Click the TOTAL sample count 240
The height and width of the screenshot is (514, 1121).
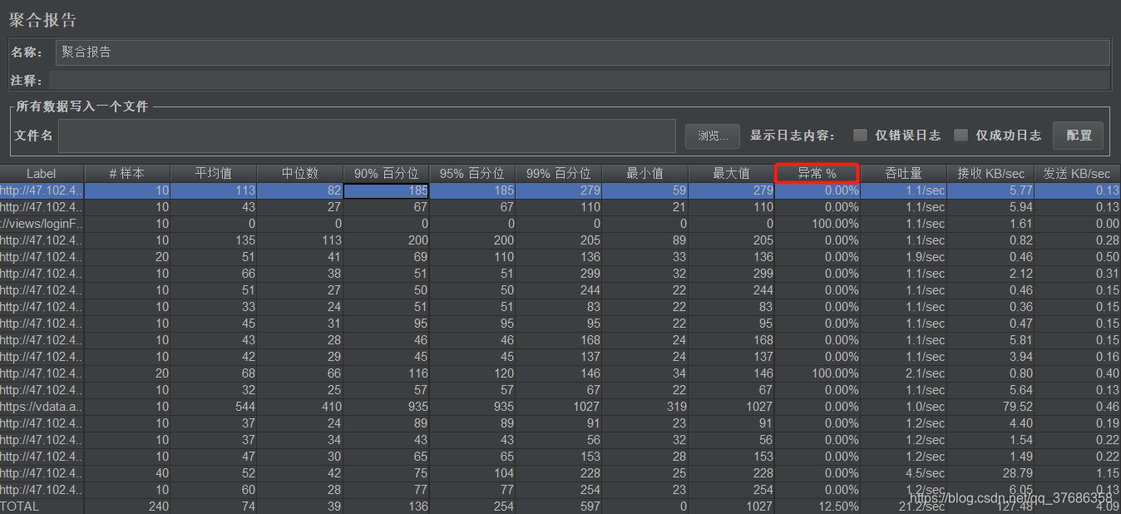pos(157,507)
